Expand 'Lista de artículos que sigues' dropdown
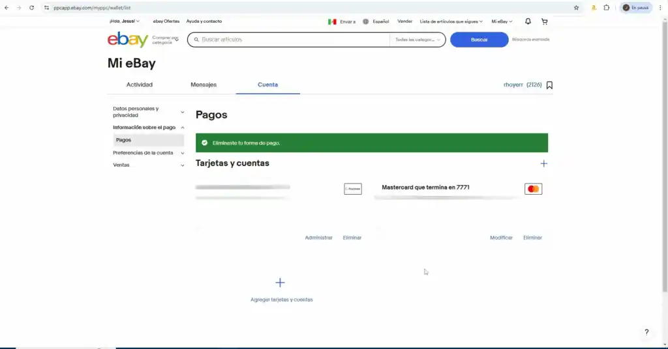The height and width of the screenshot is (349, 668). [451, 21]
